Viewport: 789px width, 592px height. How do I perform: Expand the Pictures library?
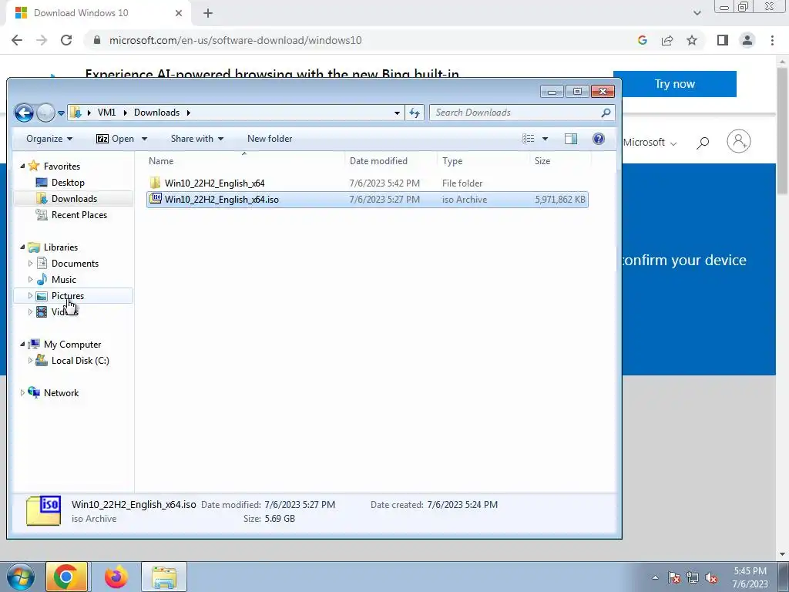[30, 295]
